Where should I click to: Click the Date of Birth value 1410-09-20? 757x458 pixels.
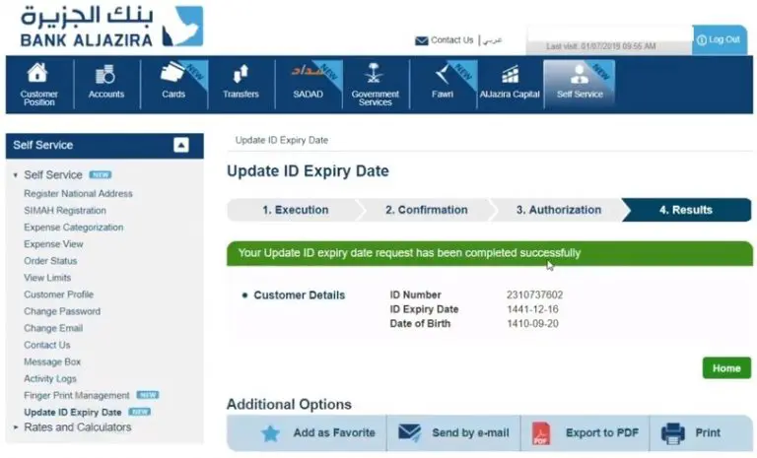pos(532,324)
